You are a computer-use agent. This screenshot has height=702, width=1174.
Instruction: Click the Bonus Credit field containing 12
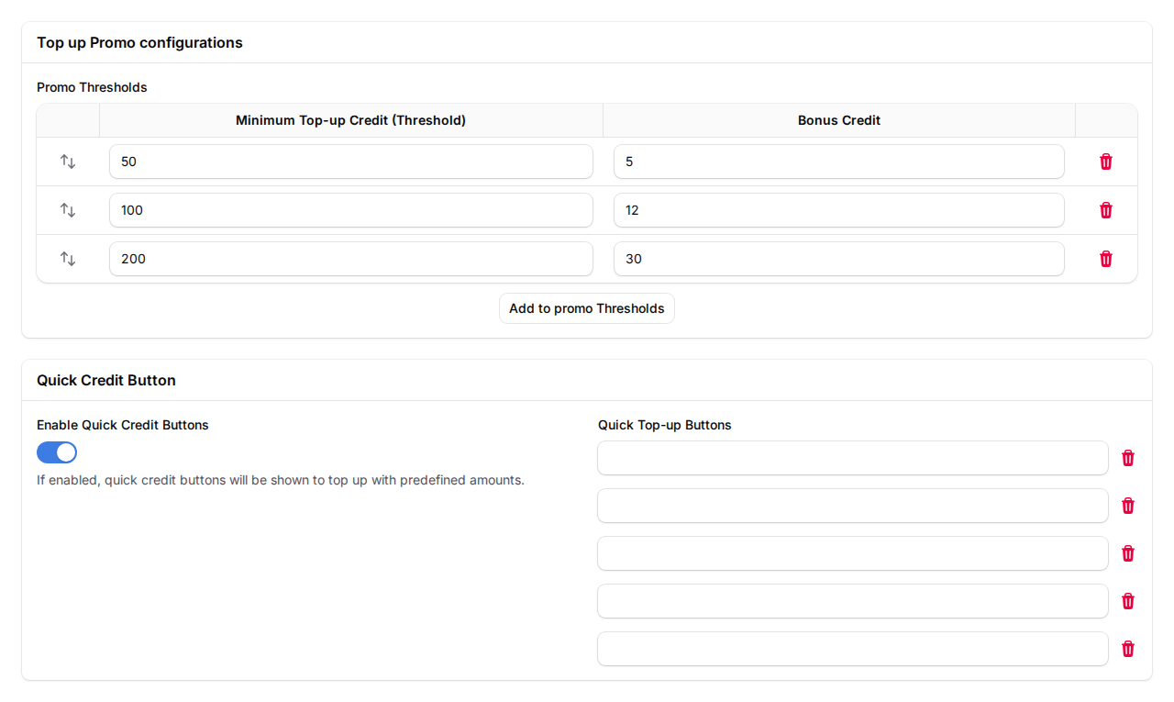[838, 210]
